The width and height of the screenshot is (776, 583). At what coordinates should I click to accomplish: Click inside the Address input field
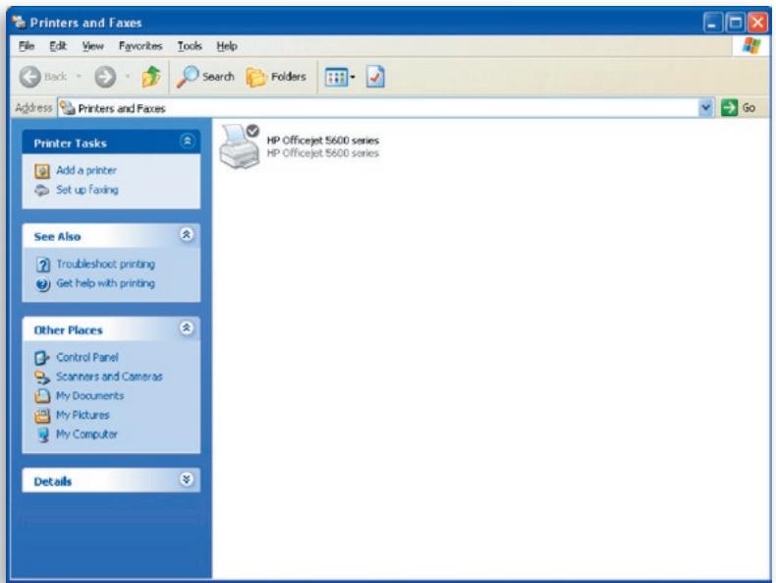386,108
